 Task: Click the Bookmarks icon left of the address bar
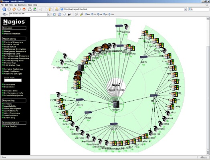point(57,9)
